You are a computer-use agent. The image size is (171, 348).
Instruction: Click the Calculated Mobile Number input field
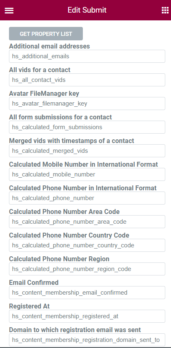pyautogui.click(x=87, y=174)
